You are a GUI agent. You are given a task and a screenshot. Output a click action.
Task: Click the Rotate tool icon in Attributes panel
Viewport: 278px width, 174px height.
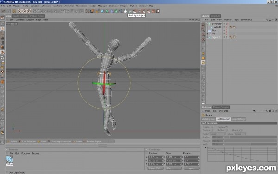click(x=203, y=115)
